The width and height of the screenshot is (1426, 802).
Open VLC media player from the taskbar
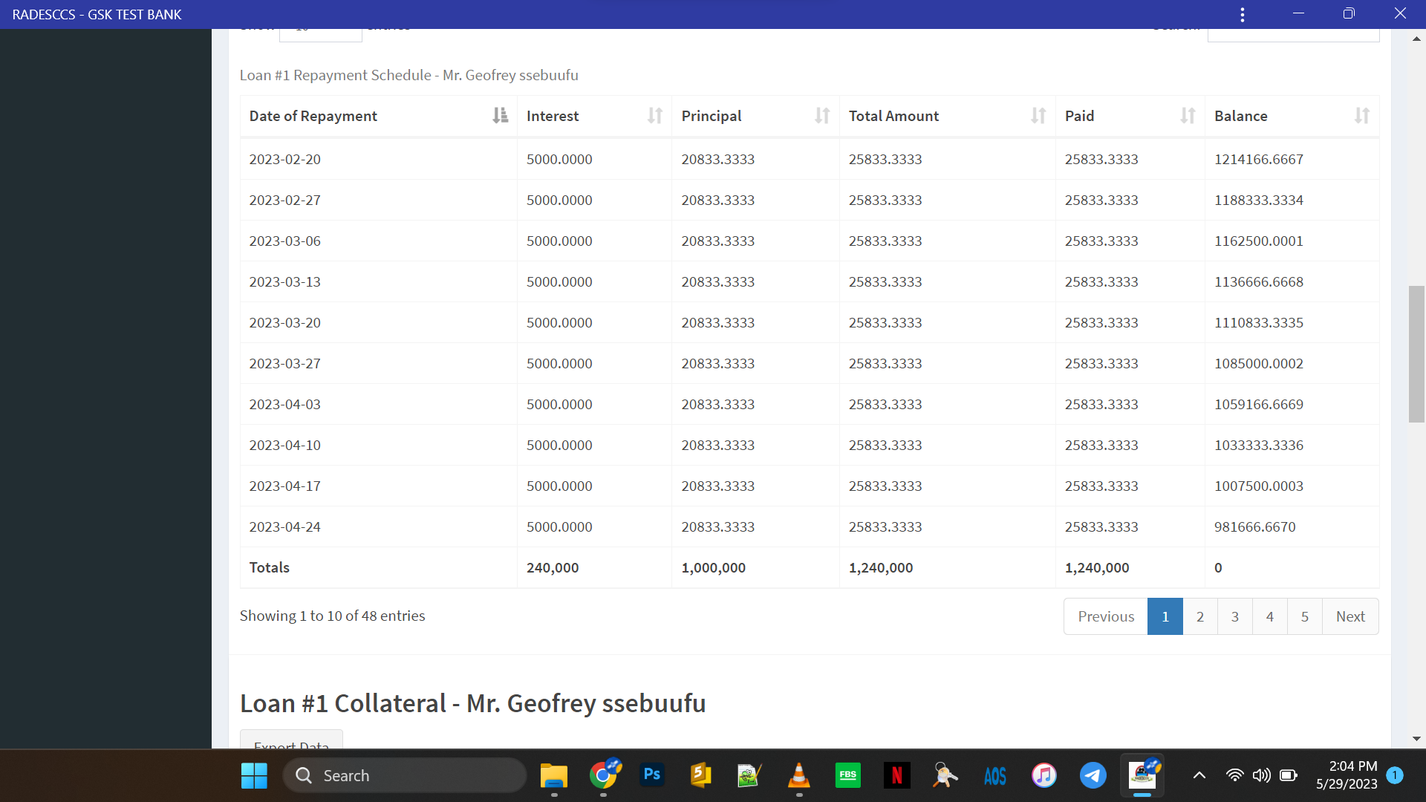(798, 775)
